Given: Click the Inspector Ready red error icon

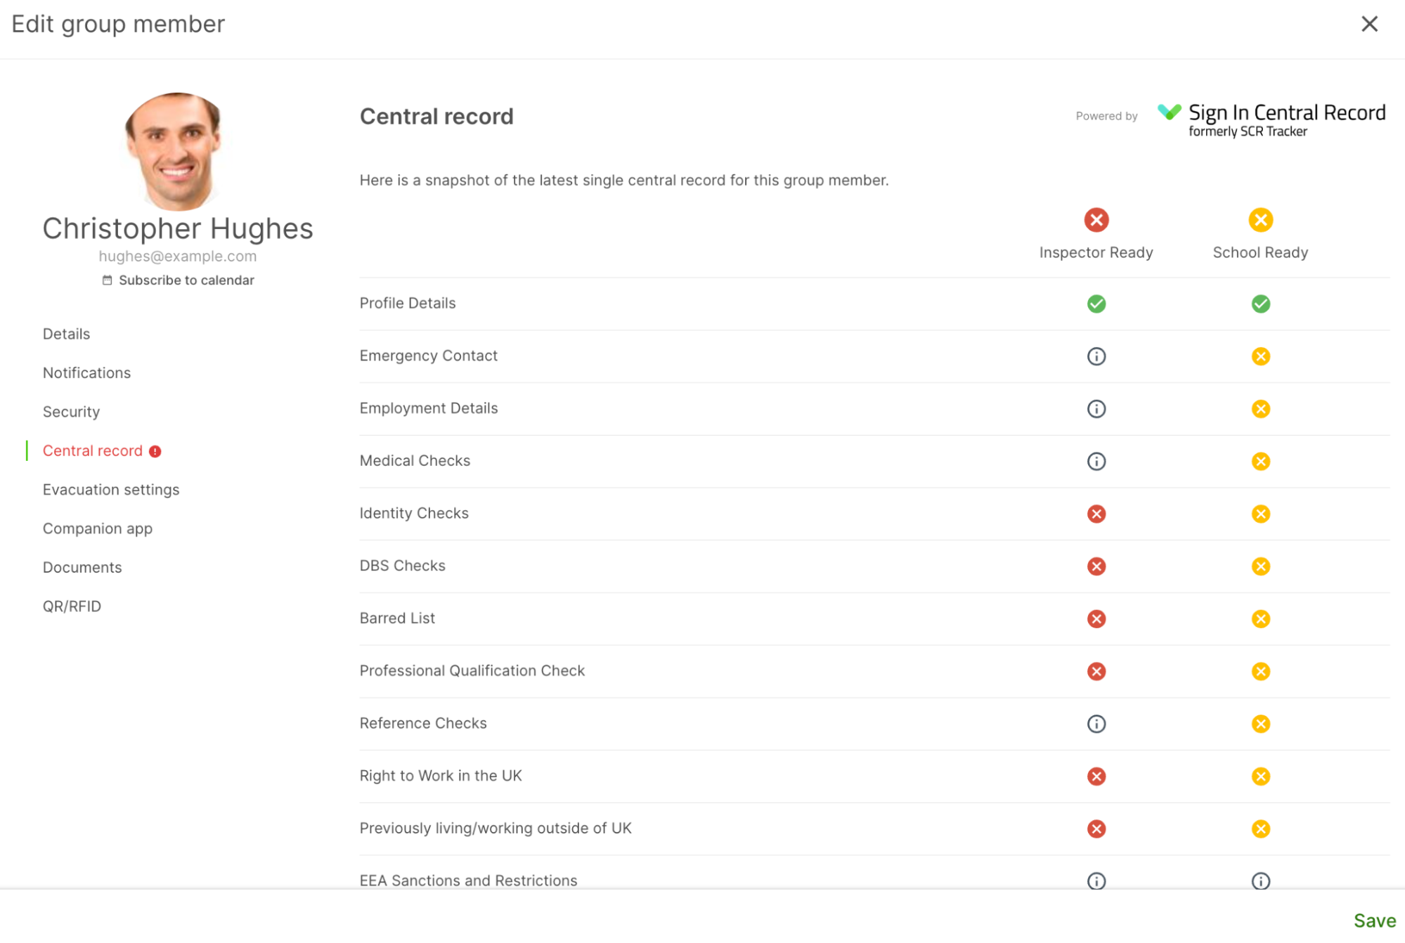Looking at the screenshot, I should point(1096,220).
